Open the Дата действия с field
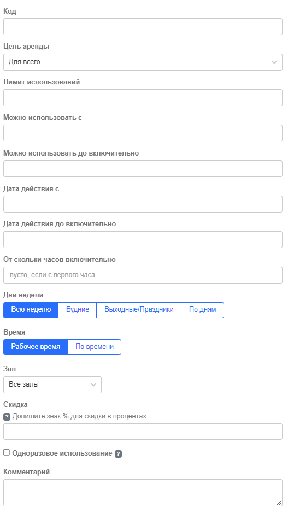Image resolution: width=288 pixels, height=511 pixels. [143, 204]
